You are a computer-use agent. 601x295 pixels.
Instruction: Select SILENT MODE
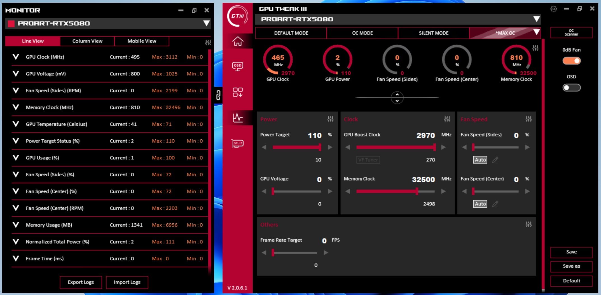[434, 33]
